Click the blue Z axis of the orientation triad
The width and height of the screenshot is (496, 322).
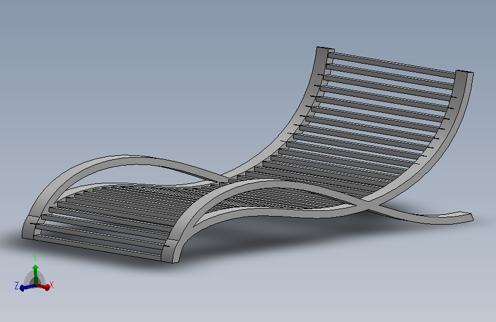tap(27, 288)
